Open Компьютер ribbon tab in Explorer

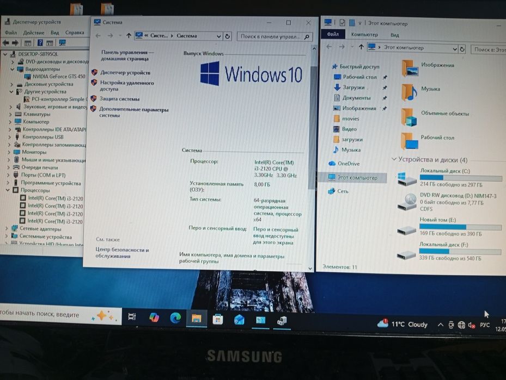364,34
